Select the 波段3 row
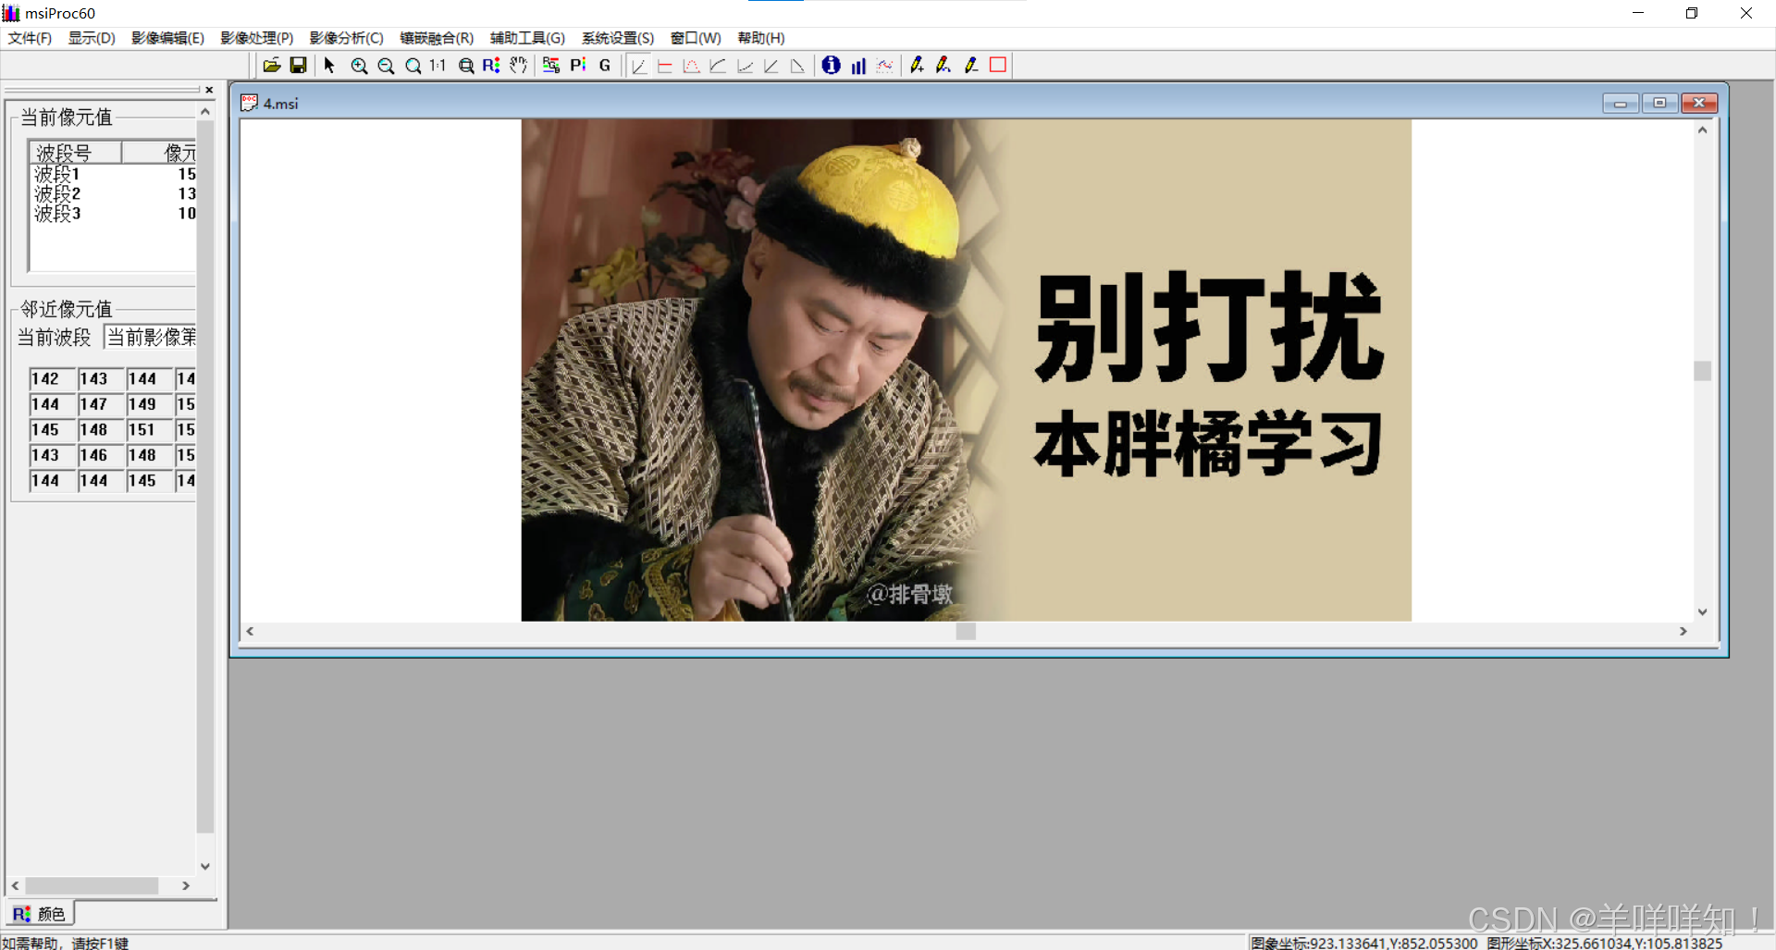Image resolution: width=1776 pixels, height=950 pixels. (x=114, y=213)
